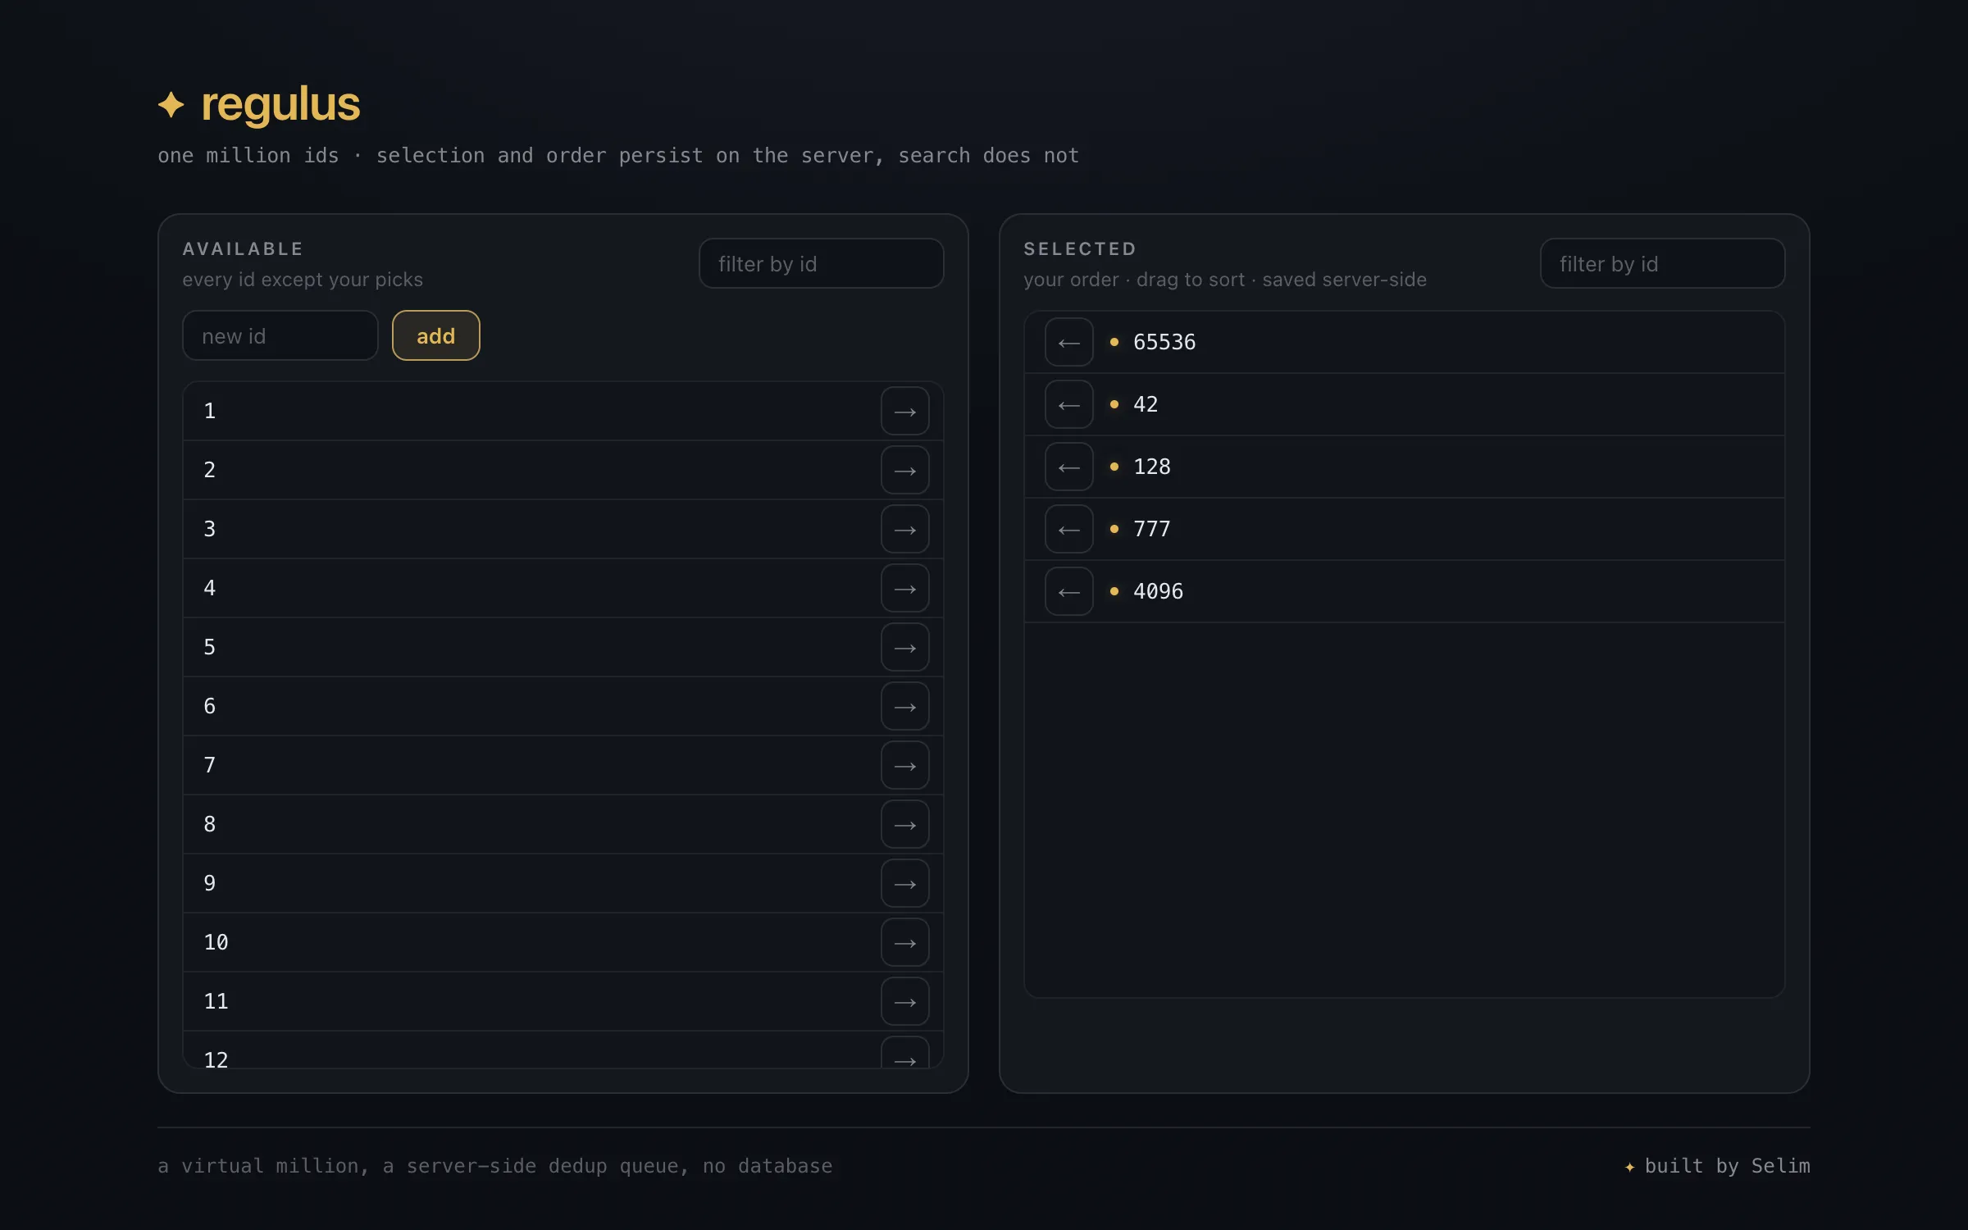This screenshot has height=1230, width=1968.
Task: Move id 10 to Selected panel
Action: pyautogui.click(x=904, y=942)
